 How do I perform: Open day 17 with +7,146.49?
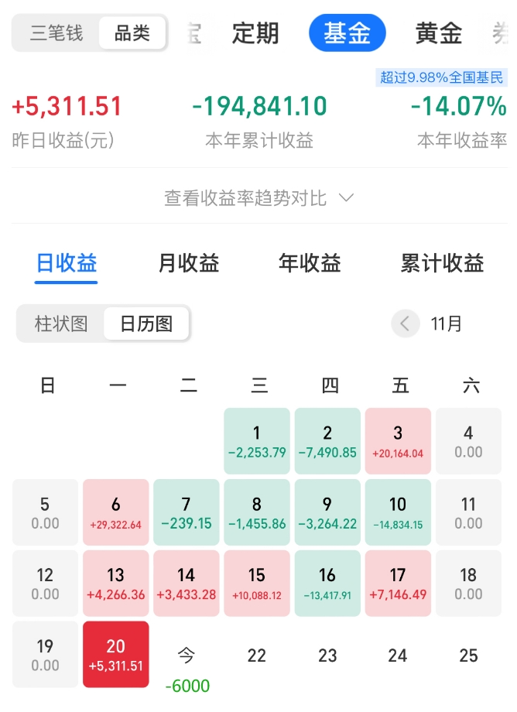pos(398,583)
